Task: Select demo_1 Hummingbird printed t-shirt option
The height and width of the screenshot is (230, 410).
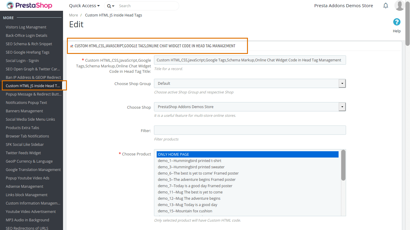Action: [189, 161]
